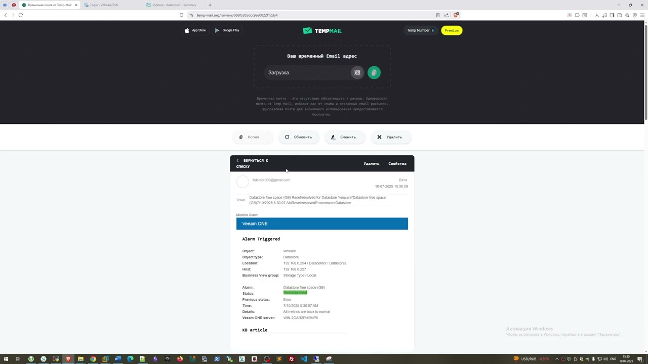Click sender address hden24009@gmail.com
Screen dimensions: 648x364
[271, 180]
